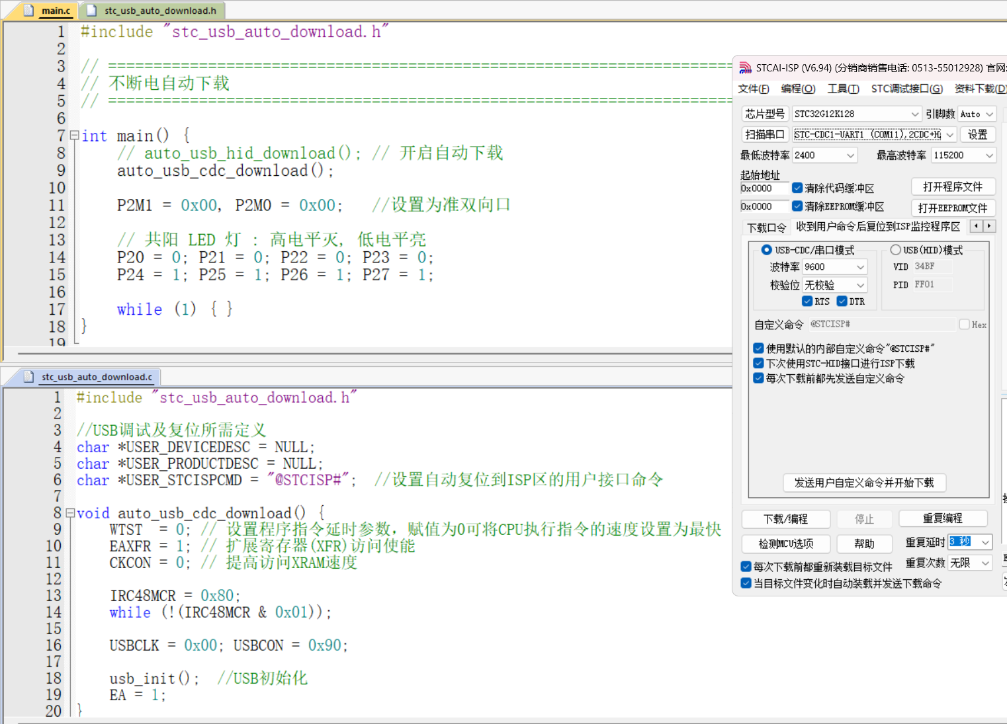Click the 自定义命令 @STCISP# input field
The image size is (1007, 724).
point(881,324)
